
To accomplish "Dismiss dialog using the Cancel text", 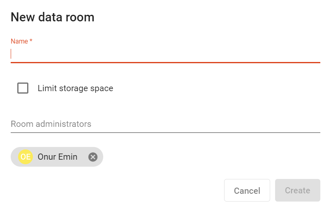I will 247,191.
